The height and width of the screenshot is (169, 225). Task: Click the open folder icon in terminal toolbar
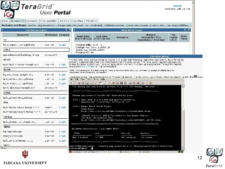pyautogui.click(x=75, y=83)
